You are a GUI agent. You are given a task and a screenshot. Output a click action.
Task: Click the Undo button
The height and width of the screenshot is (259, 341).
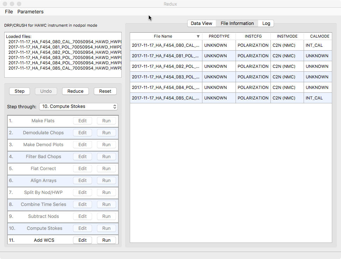tap(46, 91)
